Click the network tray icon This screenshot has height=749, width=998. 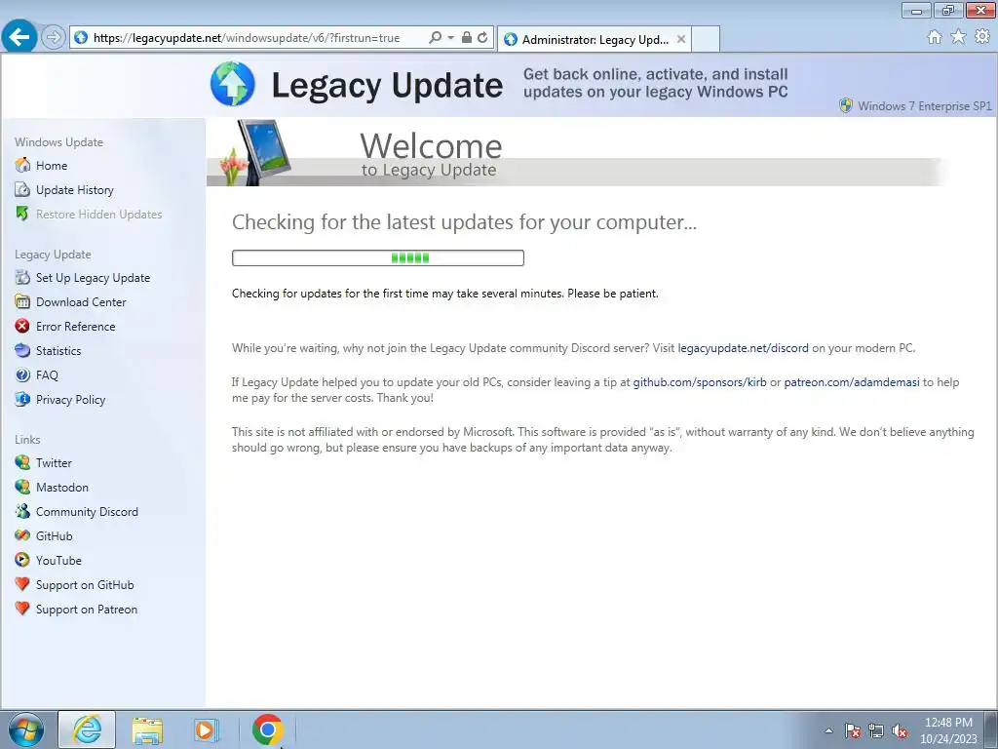876,730
